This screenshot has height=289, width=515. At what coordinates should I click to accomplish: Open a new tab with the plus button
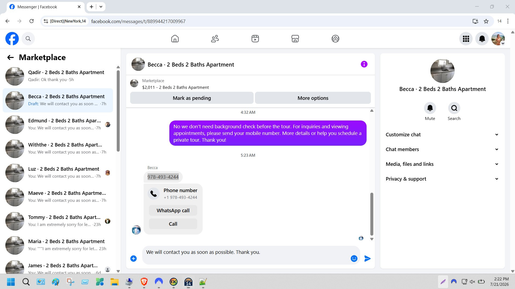[x=92, y=7]
